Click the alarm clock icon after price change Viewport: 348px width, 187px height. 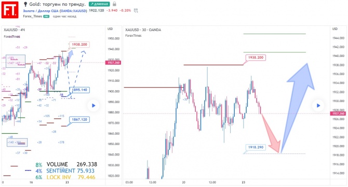136,10
